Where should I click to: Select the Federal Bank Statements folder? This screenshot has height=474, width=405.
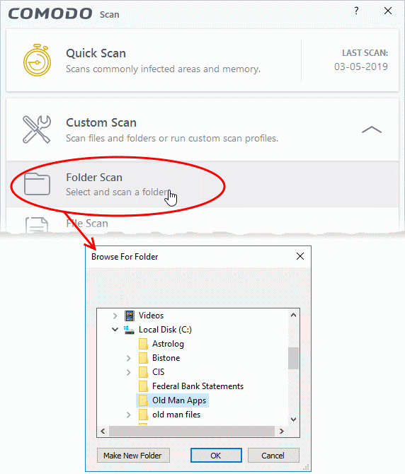(x=198, y=386)
